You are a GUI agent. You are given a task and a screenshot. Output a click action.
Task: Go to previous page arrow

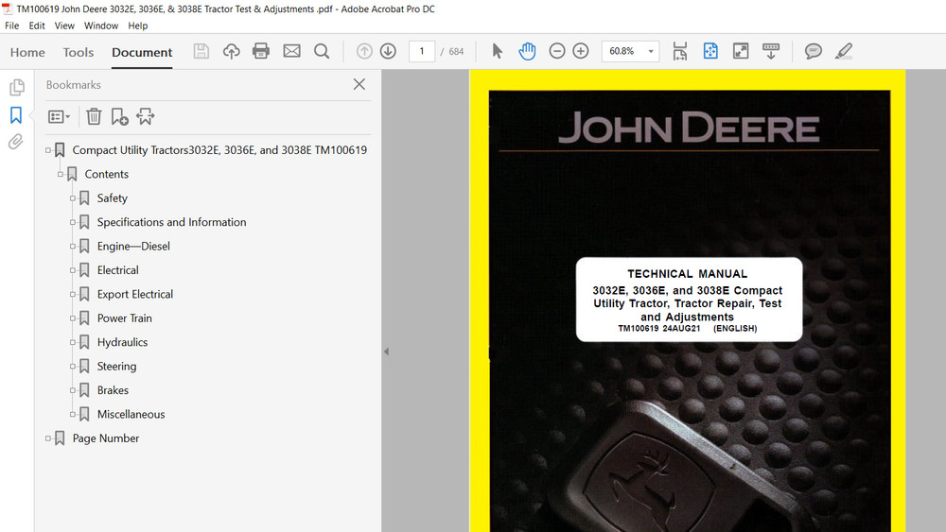tap(364, 51)
